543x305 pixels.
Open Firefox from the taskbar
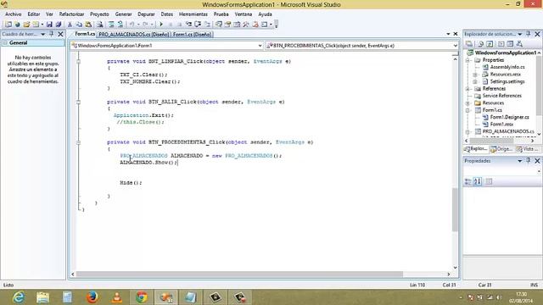click(x=92, y=297)
